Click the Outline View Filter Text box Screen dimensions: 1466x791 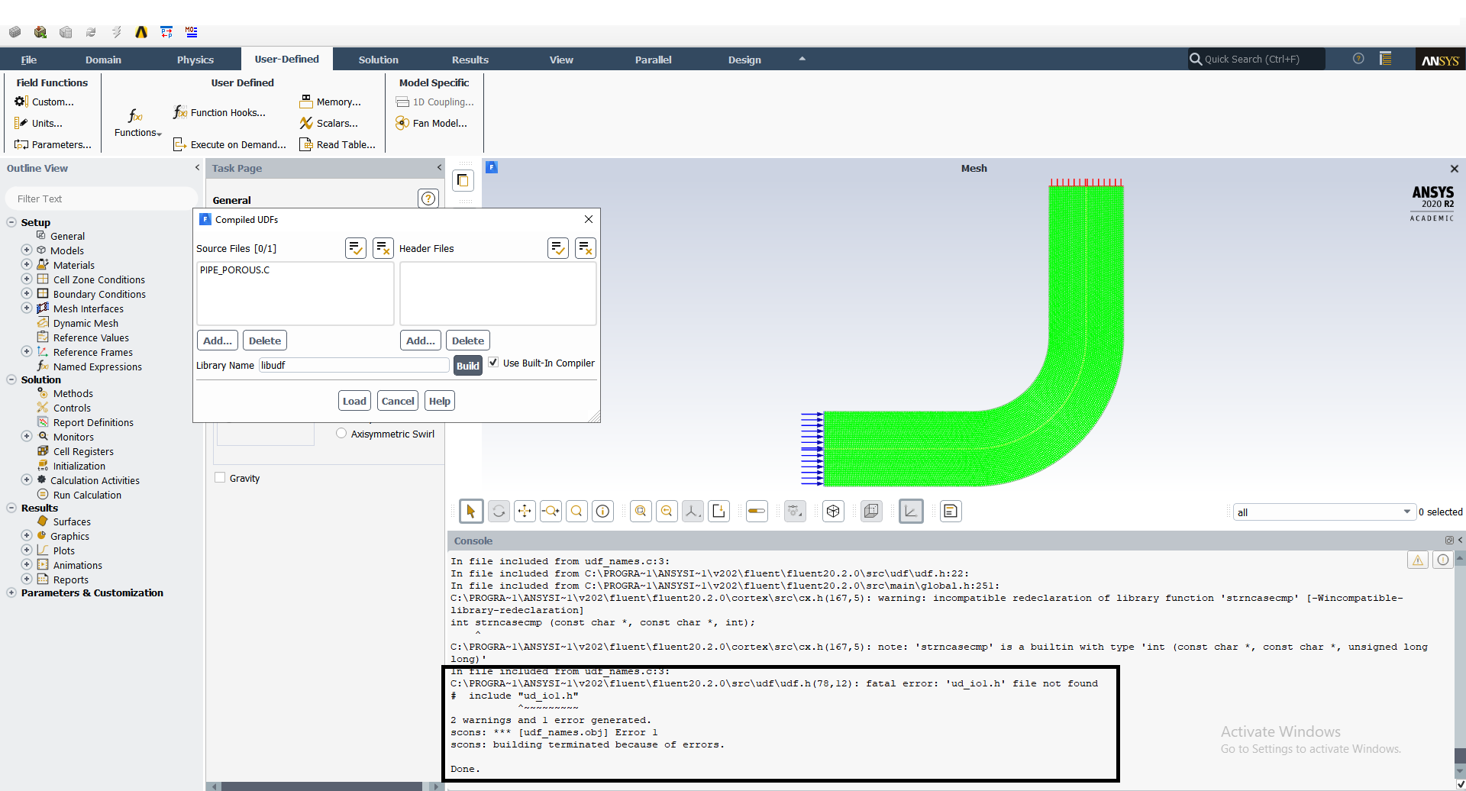[101, 199]
